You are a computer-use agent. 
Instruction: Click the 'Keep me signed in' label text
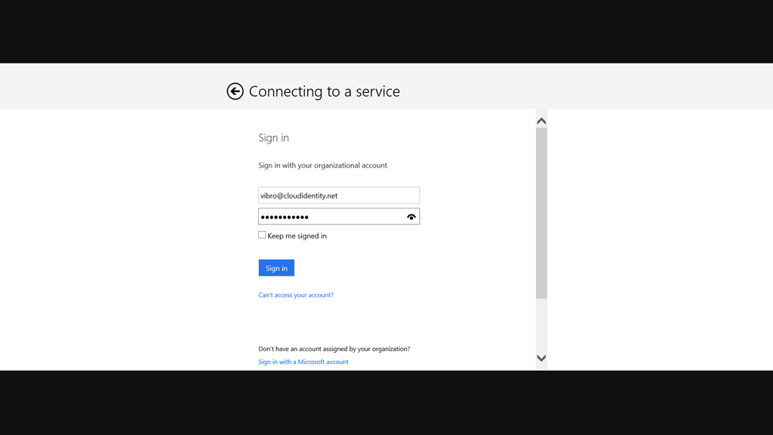pyautogui.click(x=297, y=236)
